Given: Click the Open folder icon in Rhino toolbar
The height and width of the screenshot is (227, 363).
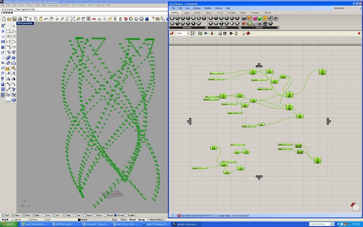Looking at the screenshot, I should click(x=9, y=19).
